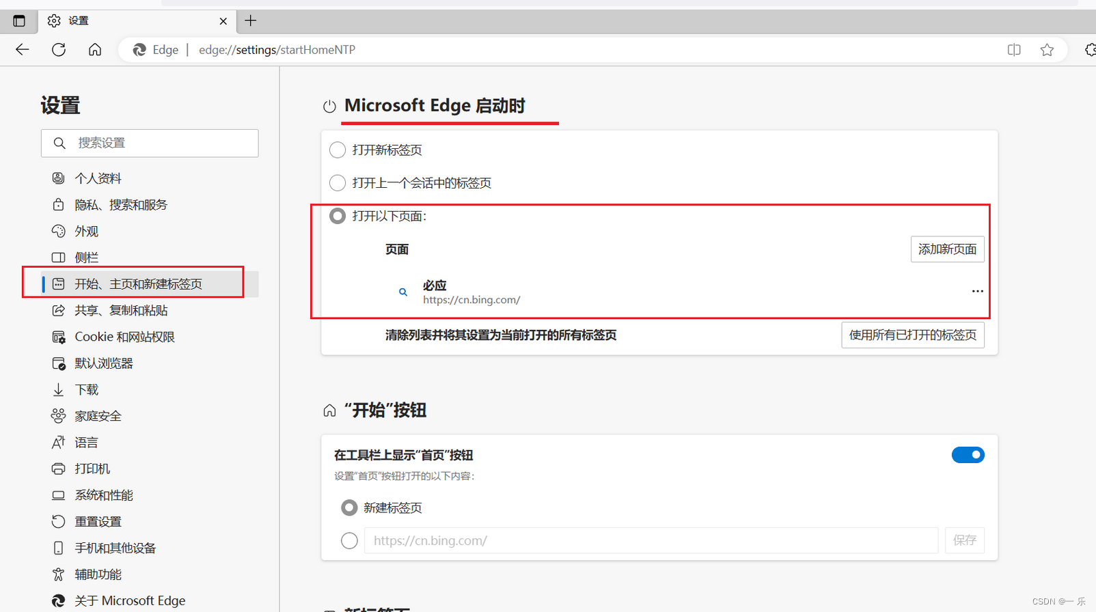Click the 辅助功能 accessibility icon

59,574
